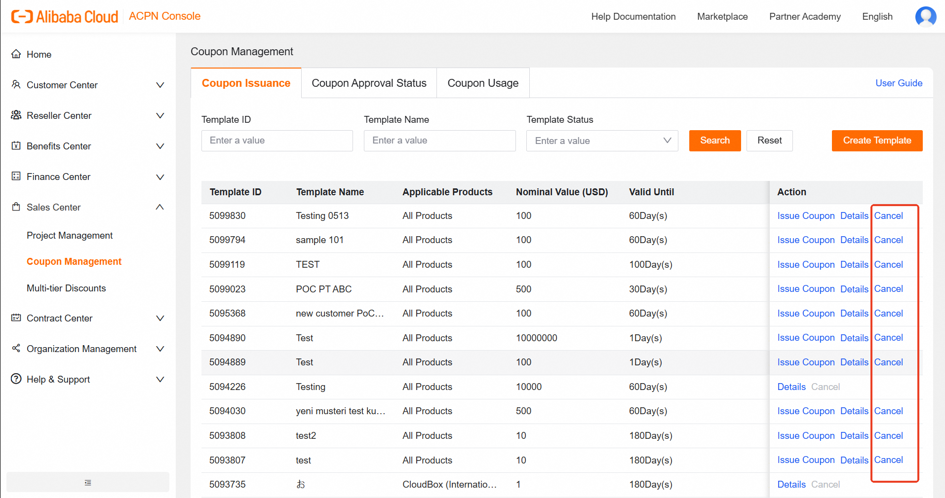
Task: View Details for template 5093807
Action: pos(854,460)
